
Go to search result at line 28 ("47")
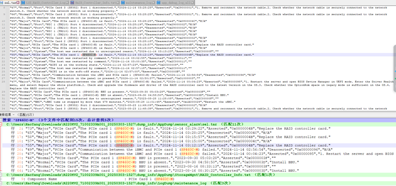202,154
